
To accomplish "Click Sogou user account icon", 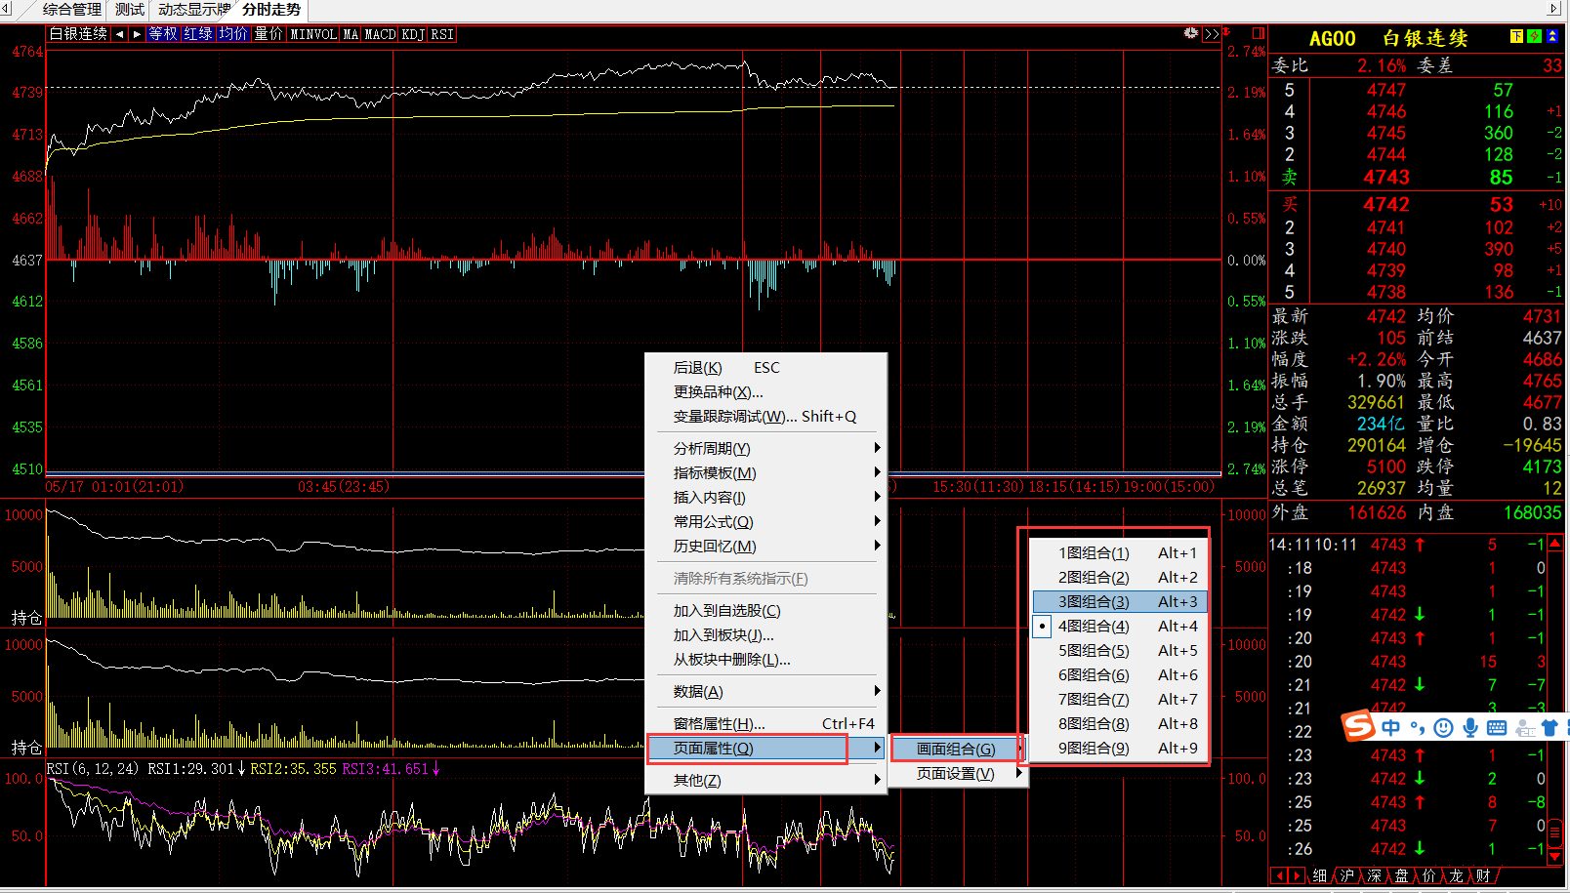I will [1524, 728].
